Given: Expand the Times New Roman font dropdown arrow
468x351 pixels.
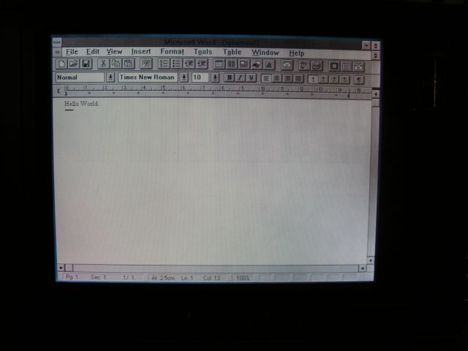Looking at the screenshot, I should click(x=184, y=78).
